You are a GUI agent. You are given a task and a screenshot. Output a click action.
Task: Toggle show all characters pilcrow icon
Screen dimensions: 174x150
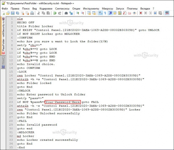coord(105,13)
